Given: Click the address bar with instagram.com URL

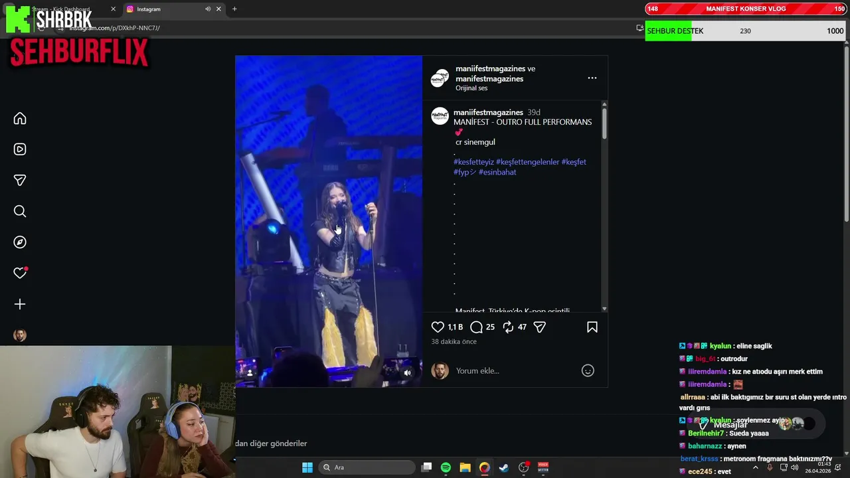Looking at the screenshot, I should pyautogui.click(x=345, y=28).
